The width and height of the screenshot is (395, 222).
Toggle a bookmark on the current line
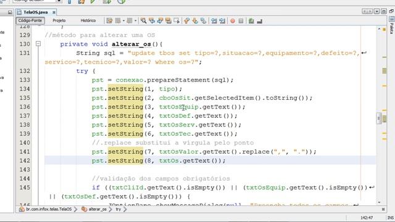pyautogui.click(x=203, y=20)
